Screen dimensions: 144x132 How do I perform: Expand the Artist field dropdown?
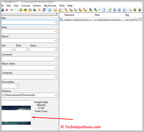pyautogui.click(x=55, y=31)
